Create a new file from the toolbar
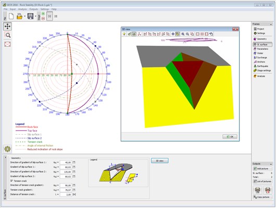 (11, 16)
